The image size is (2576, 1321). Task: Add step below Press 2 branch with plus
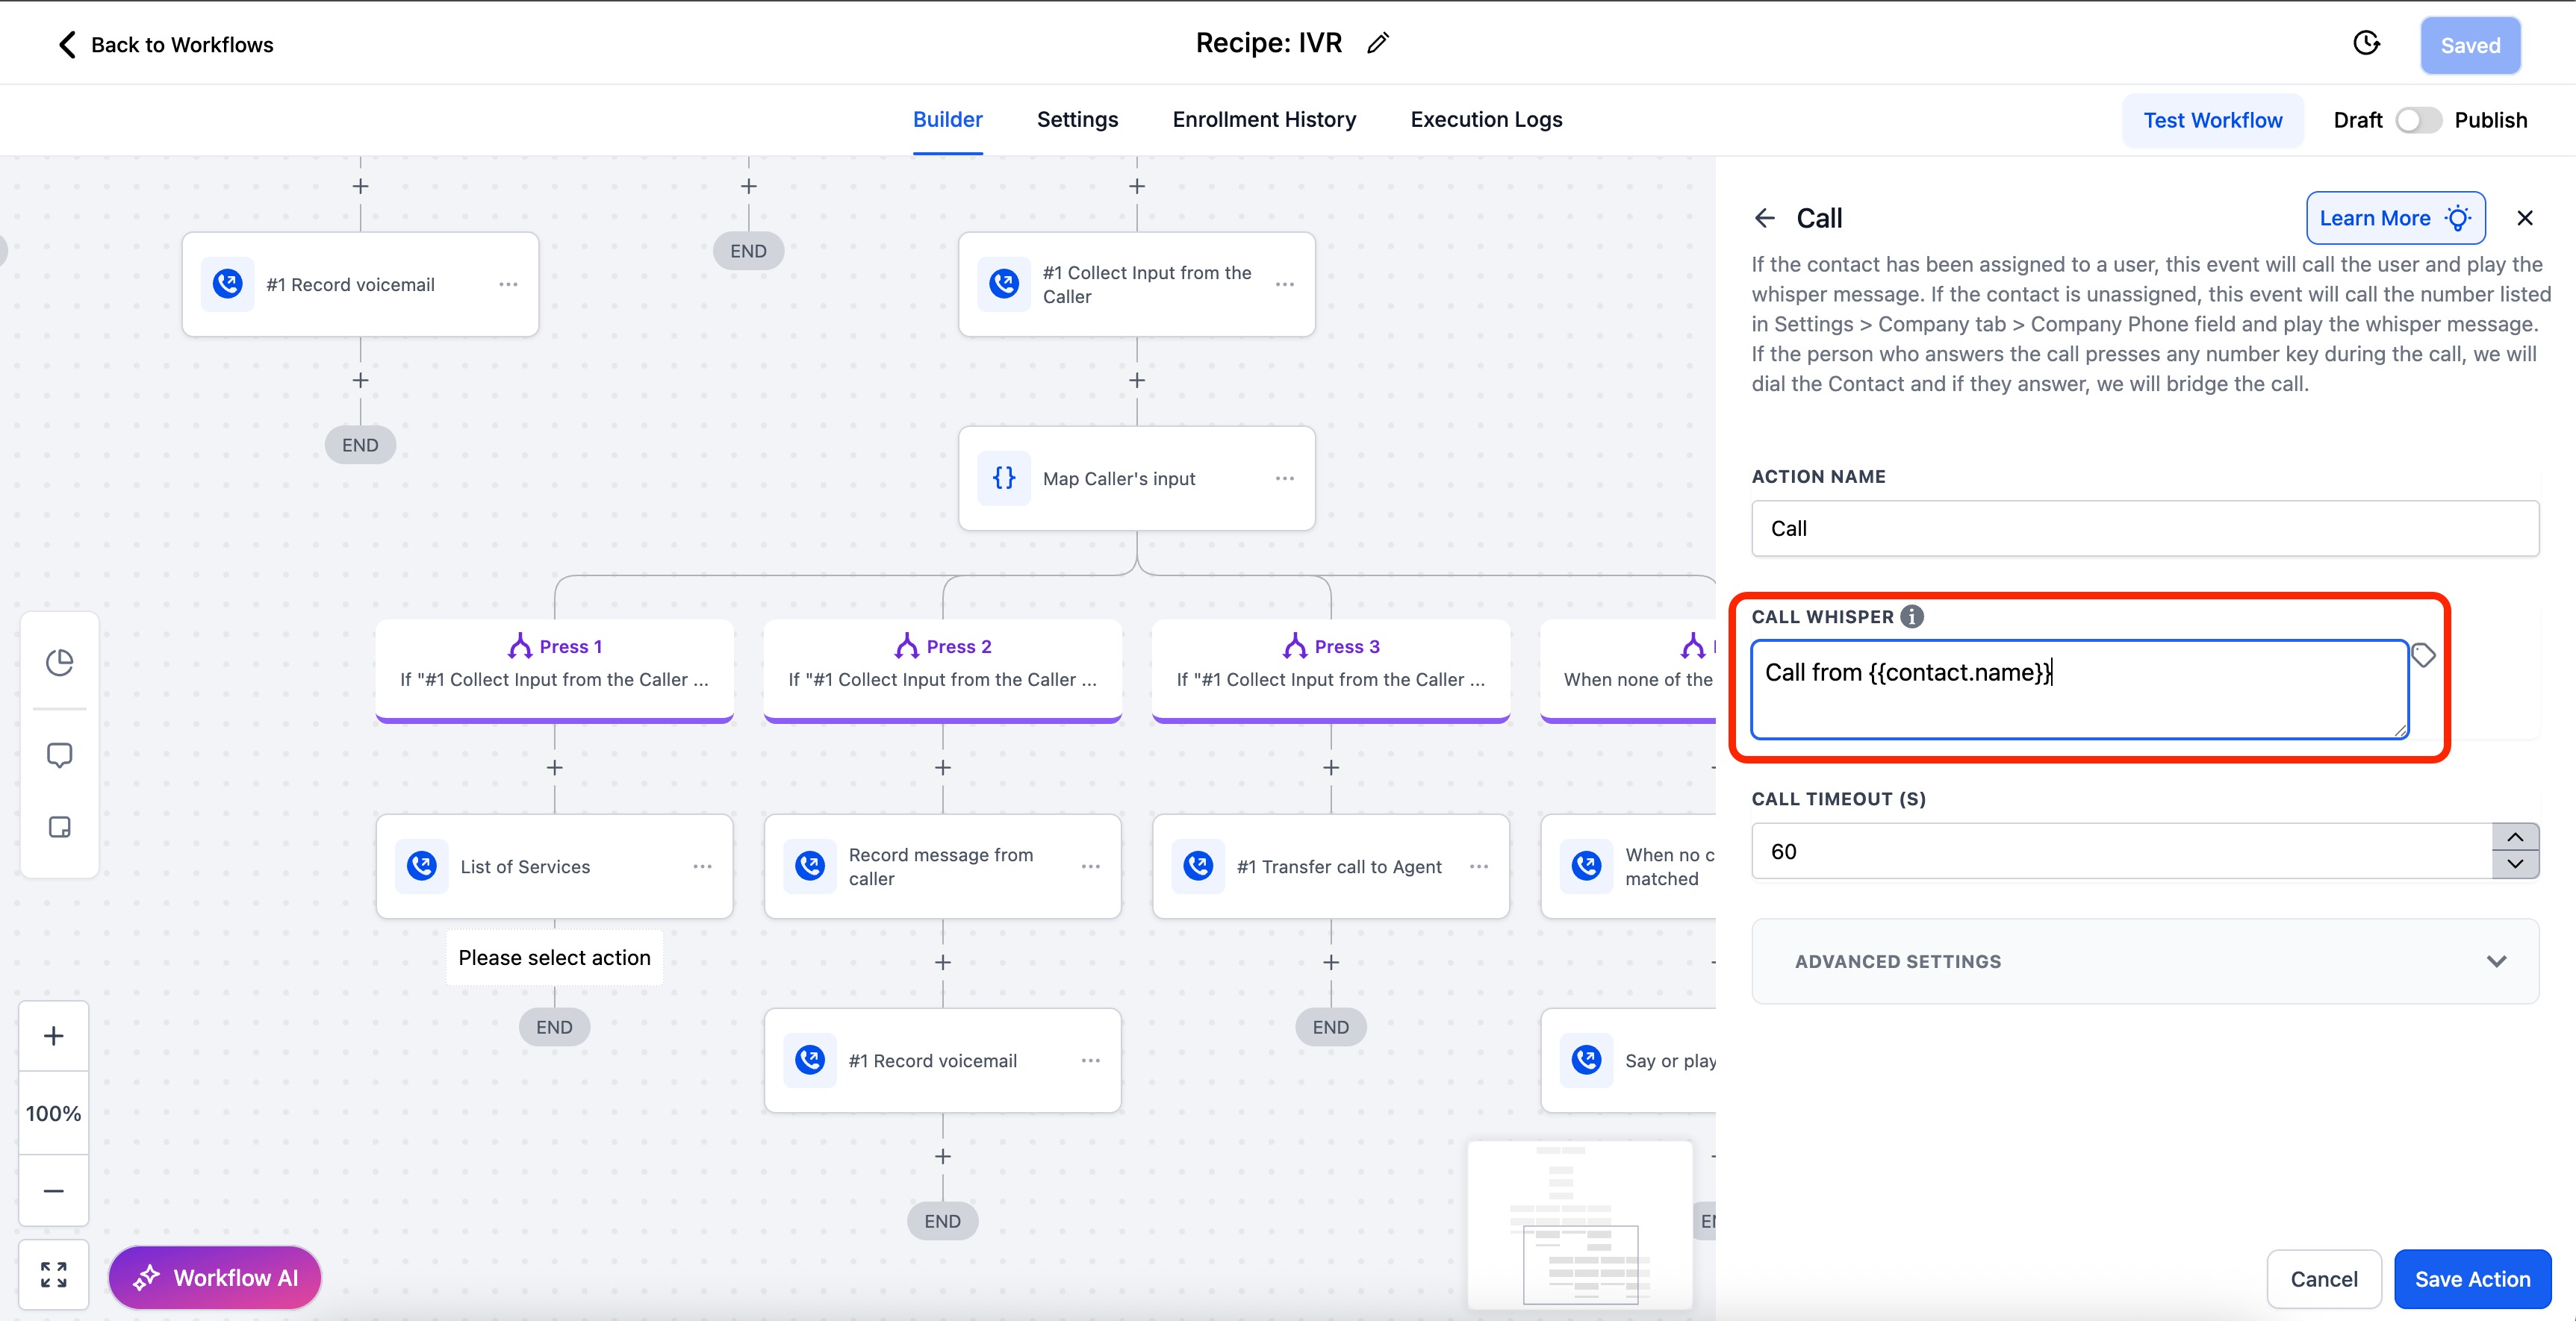coord(943,767)
